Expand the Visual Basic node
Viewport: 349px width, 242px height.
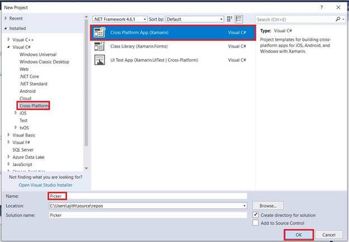(x=9, y=135)
